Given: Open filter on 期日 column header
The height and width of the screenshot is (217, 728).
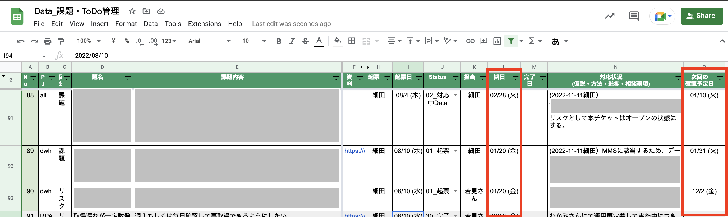Looking at the screenshot, I should (x=515, y=78).
